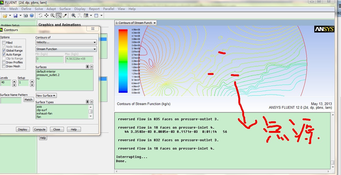Click the save floppy disk icon
The width and height of the screenshot is (341, 175).
pos(15,16)
